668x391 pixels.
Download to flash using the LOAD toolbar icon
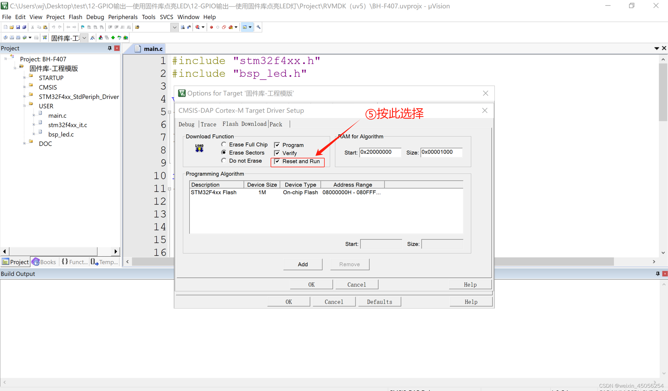[45, 38]
